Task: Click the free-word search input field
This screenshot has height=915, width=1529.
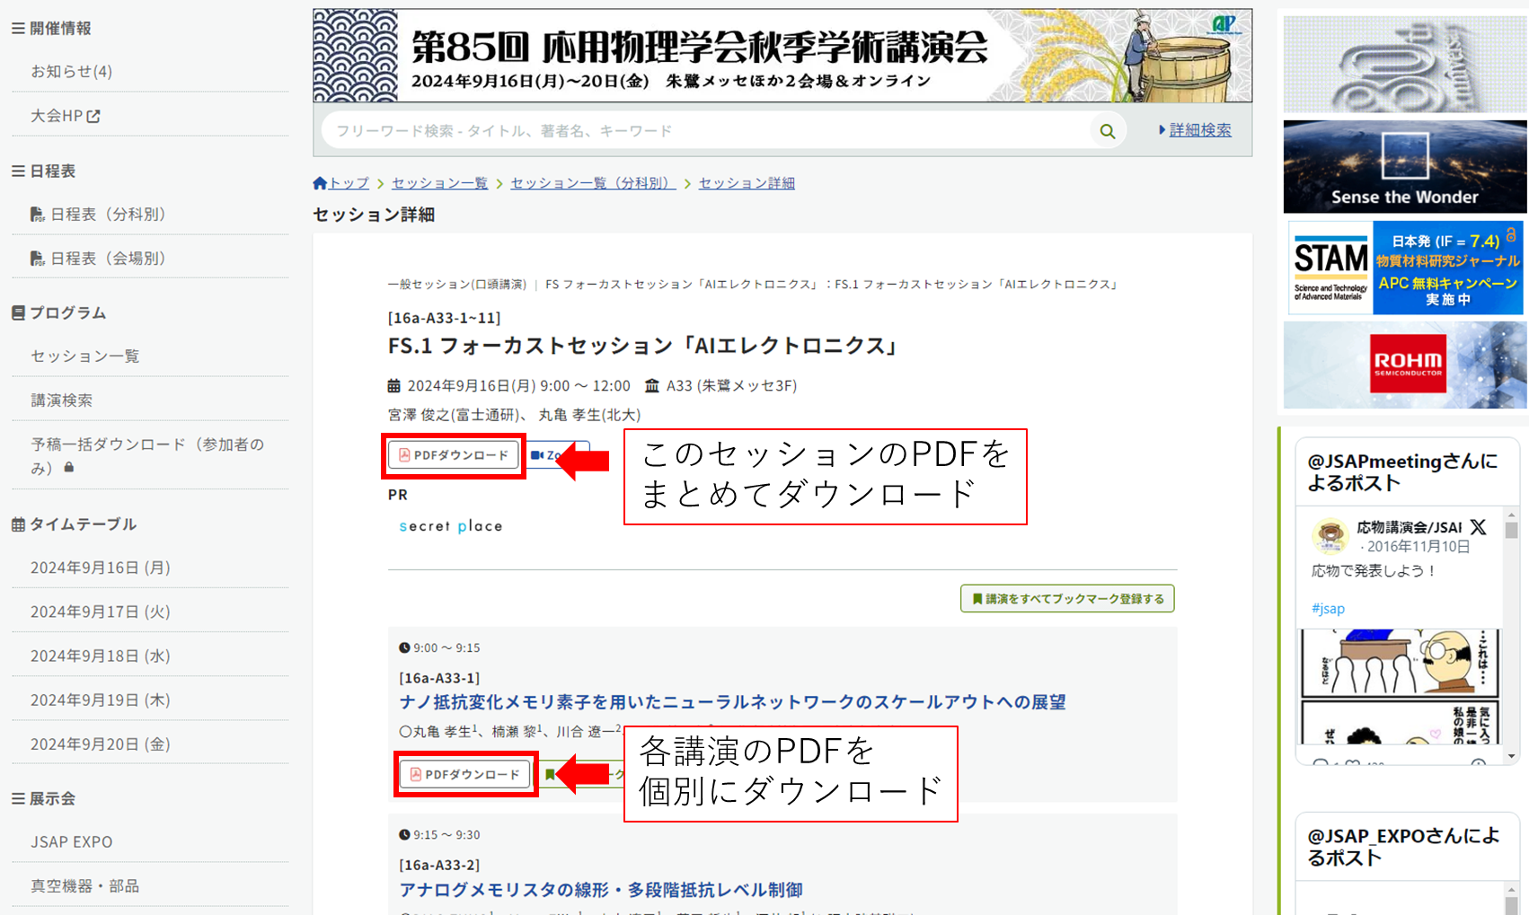Action: pyautogui.click(x=705, y=131)
